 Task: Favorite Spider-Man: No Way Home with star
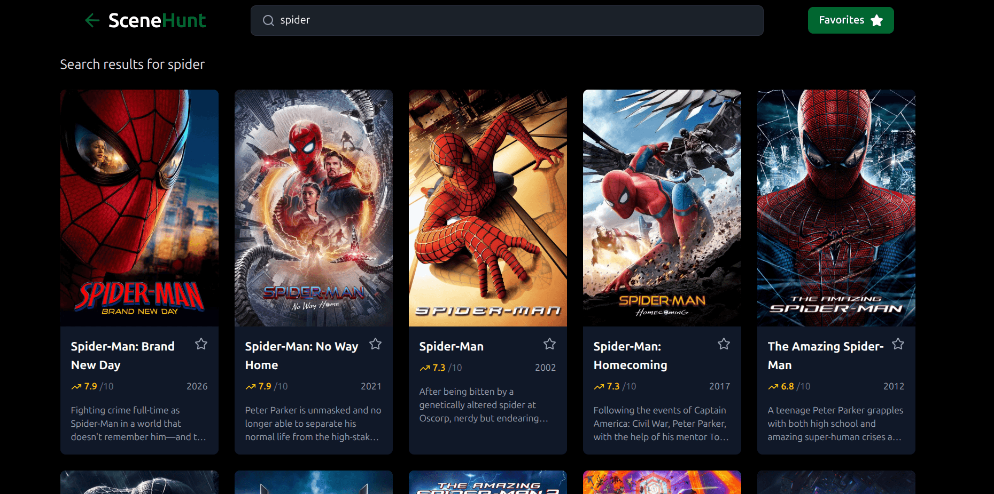coord(375,344)
